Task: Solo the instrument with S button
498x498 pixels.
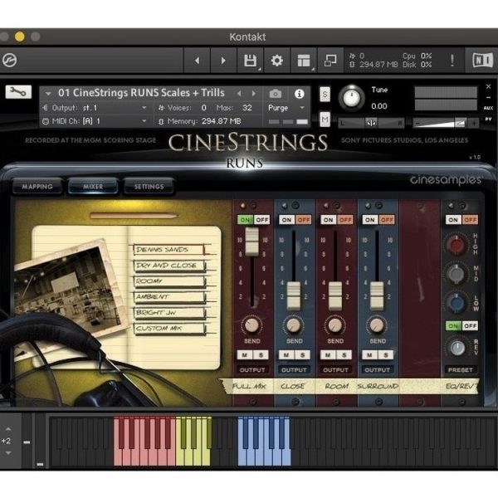Action: pos(325,95)
